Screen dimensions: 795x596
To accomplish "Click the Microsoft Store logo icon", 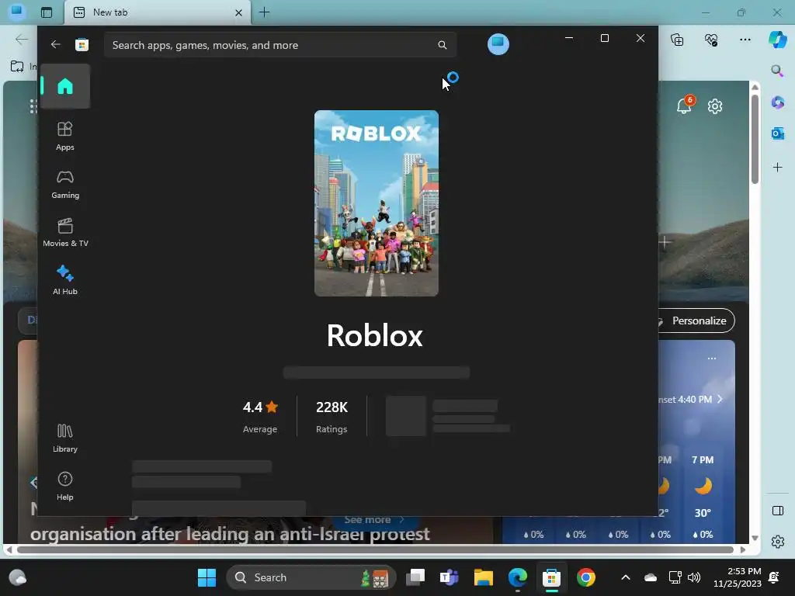I will 82,44.
